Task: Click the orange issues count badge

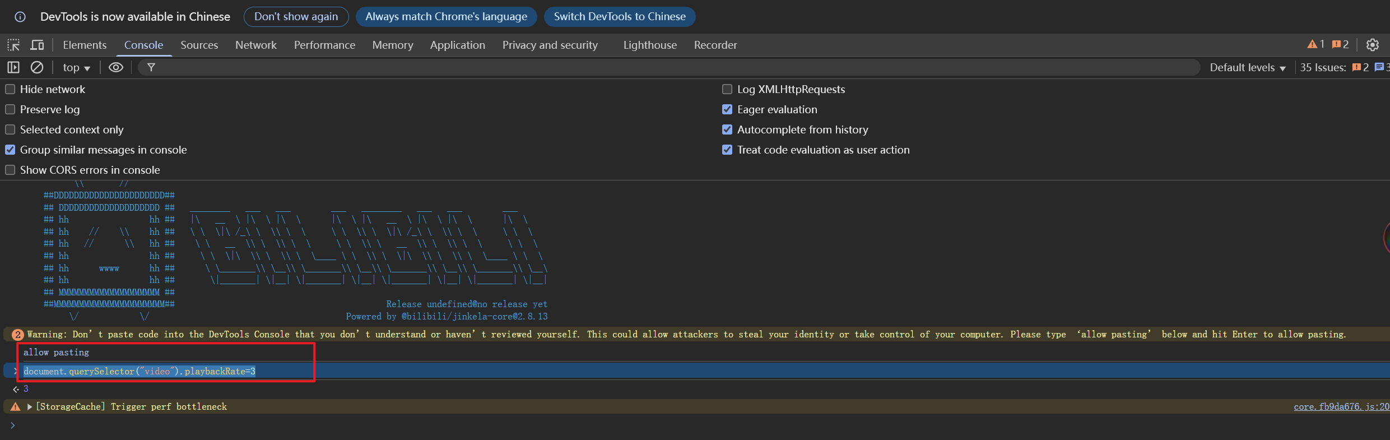Action: 1340,44
